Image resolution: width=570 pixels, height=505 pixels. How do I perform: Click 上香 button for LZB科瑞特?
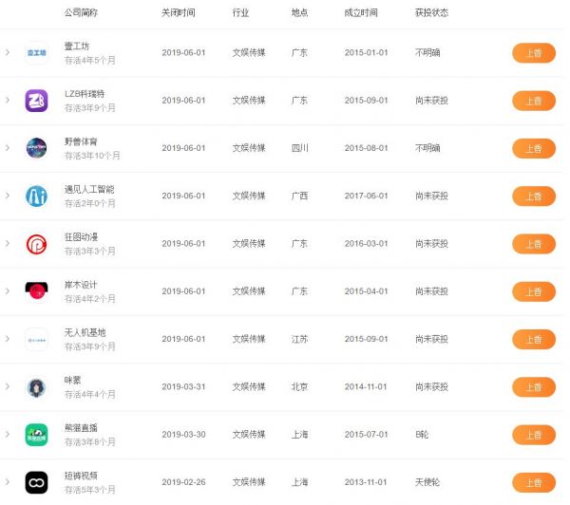tap(534, 101)
